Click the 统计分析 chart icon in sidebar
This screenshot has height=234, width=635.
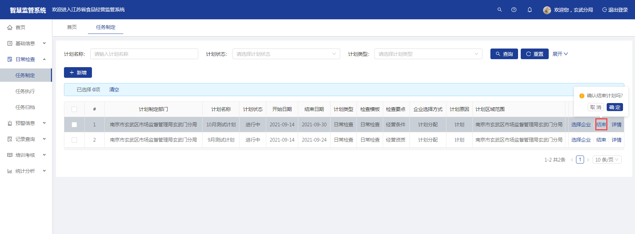click(10, 171)
